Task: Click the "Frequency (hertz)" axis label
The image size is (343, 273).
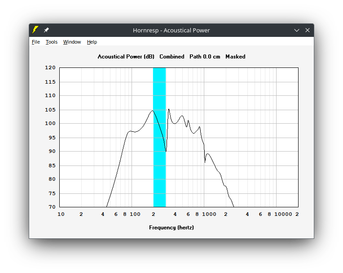Action: 171,228
